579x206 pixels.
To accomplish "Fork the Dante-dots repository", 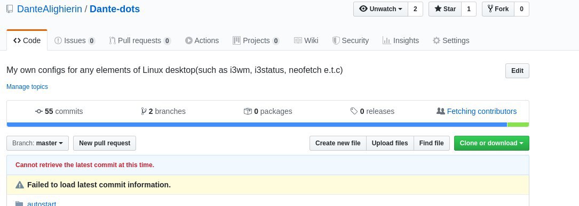I will tap(498, 9).
